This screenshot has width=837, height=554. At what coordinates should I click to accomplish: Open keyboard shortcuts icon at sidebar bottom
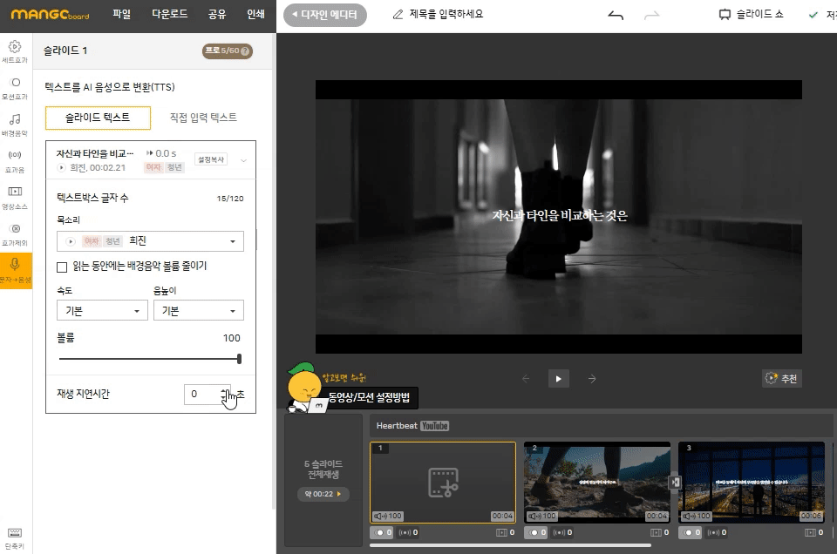pos(15,538)
